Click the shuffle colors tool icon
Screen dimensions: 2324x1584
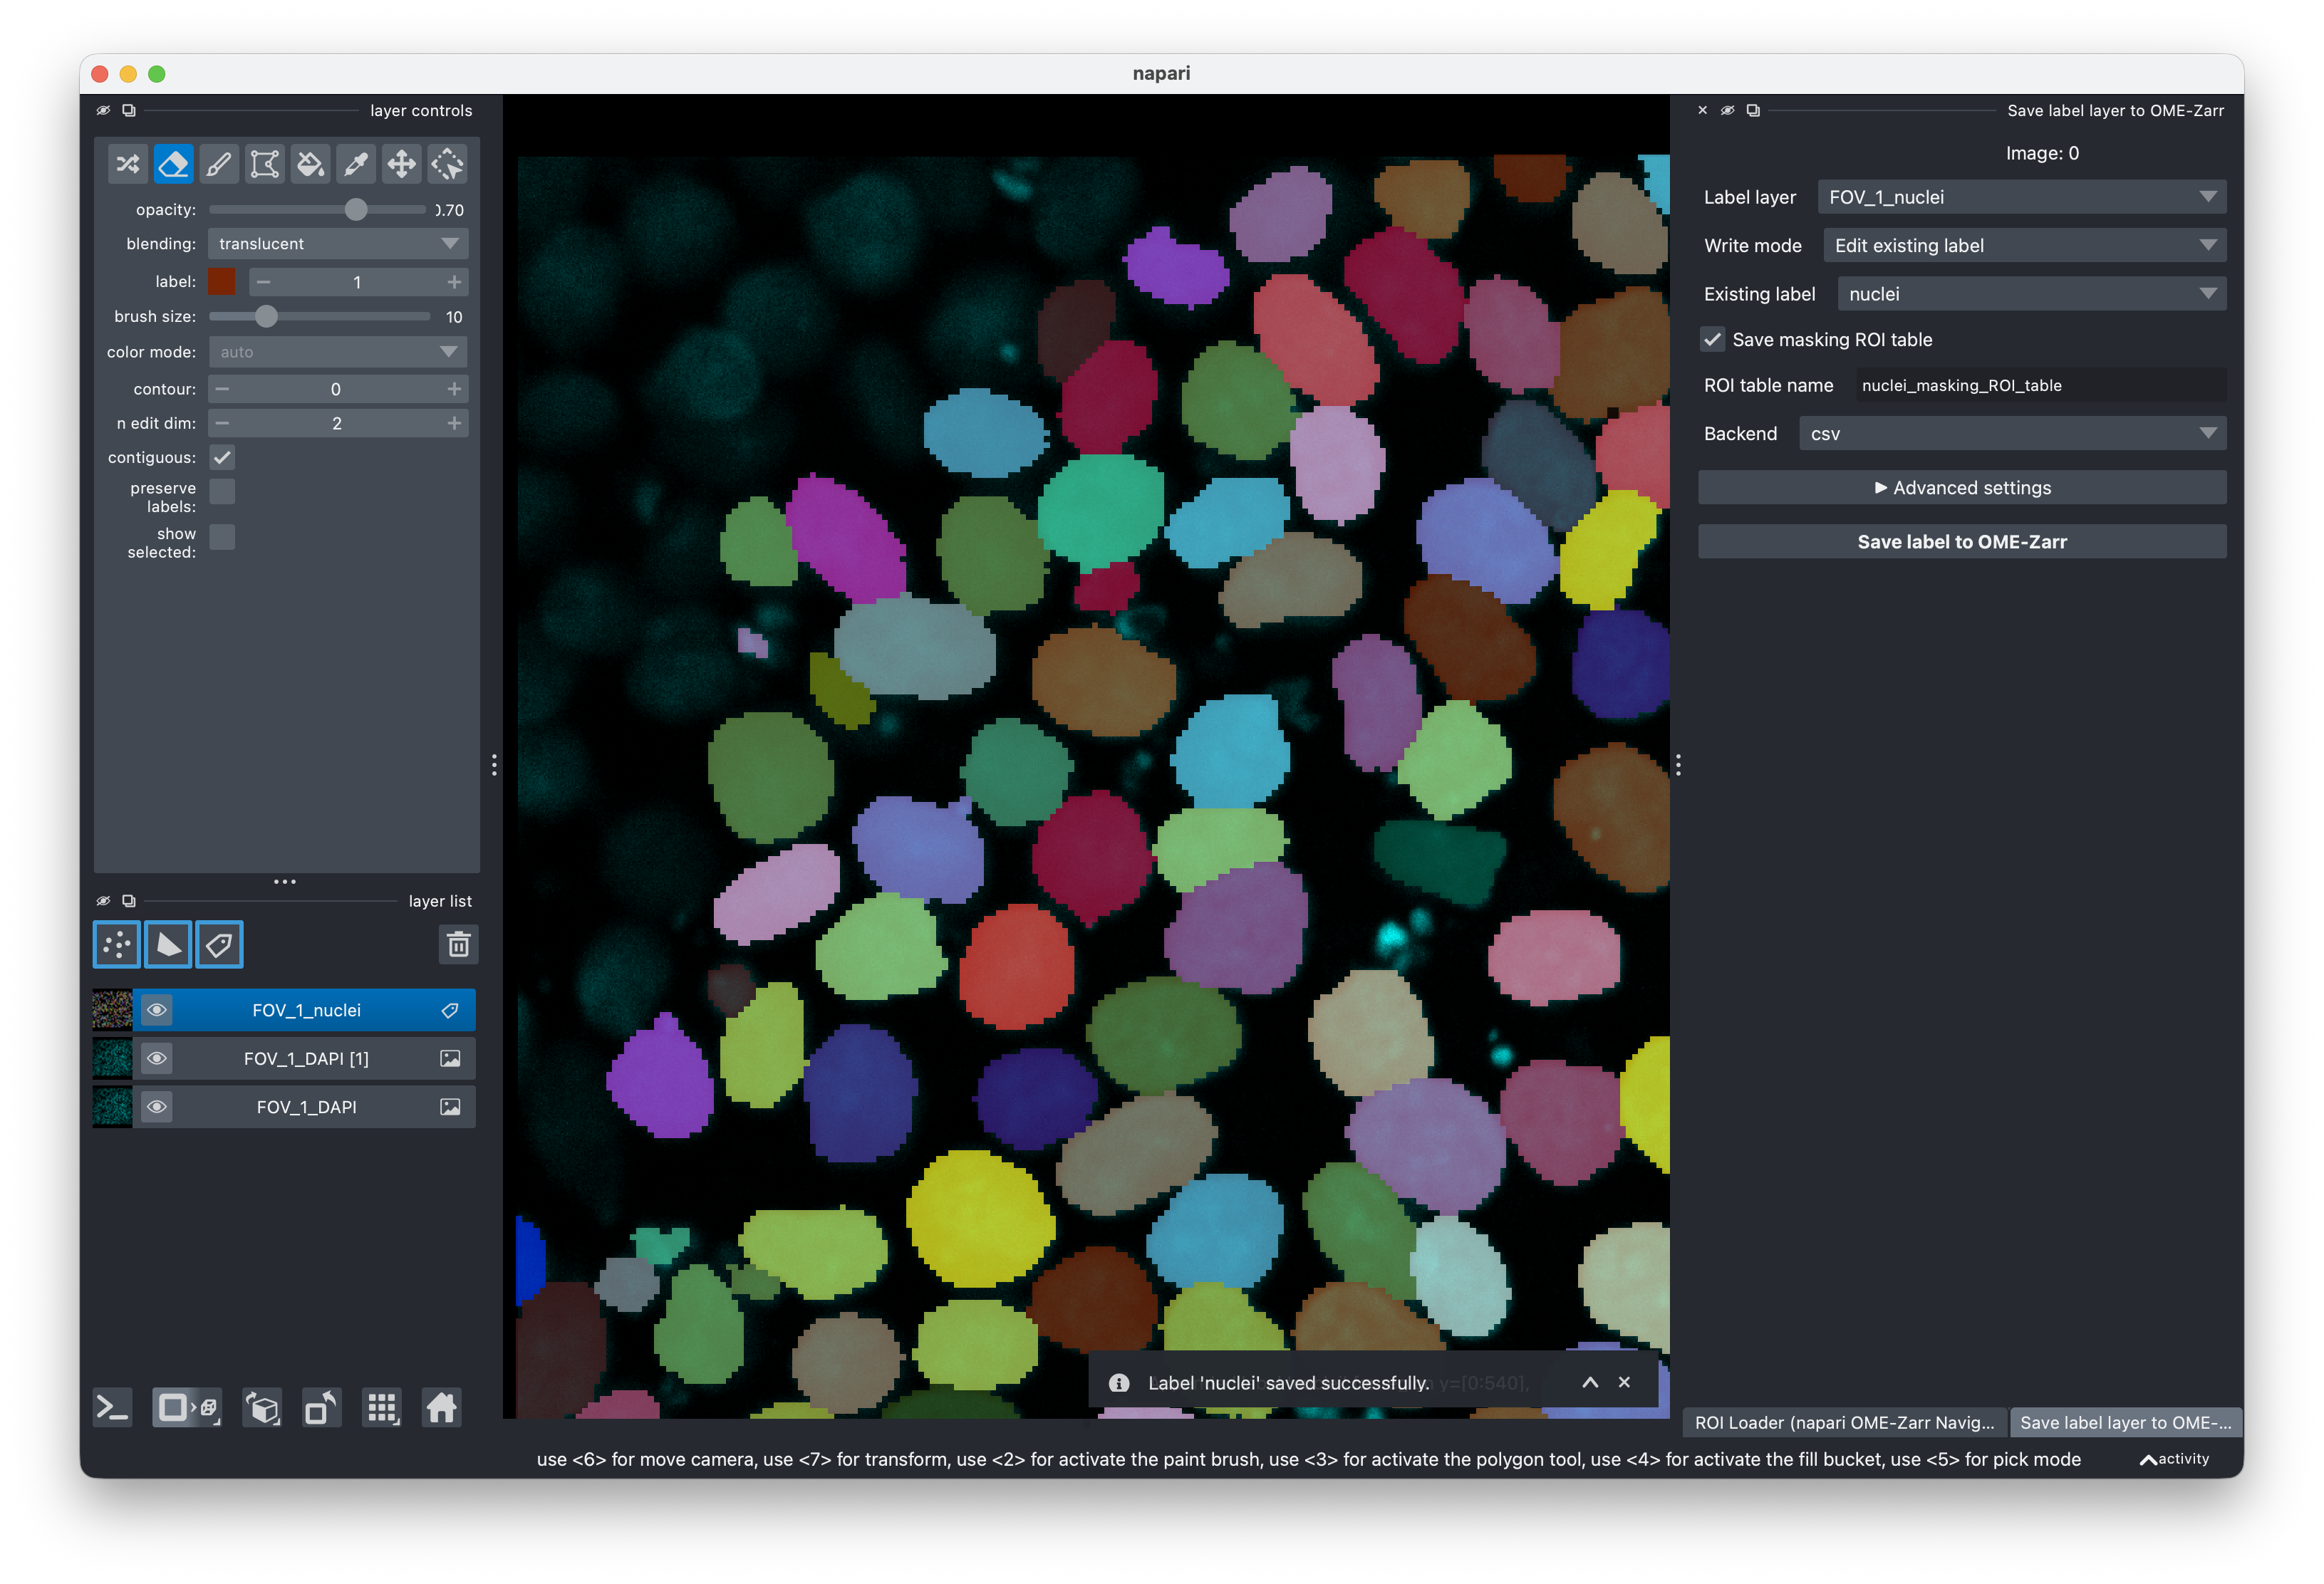coord(128,164)
